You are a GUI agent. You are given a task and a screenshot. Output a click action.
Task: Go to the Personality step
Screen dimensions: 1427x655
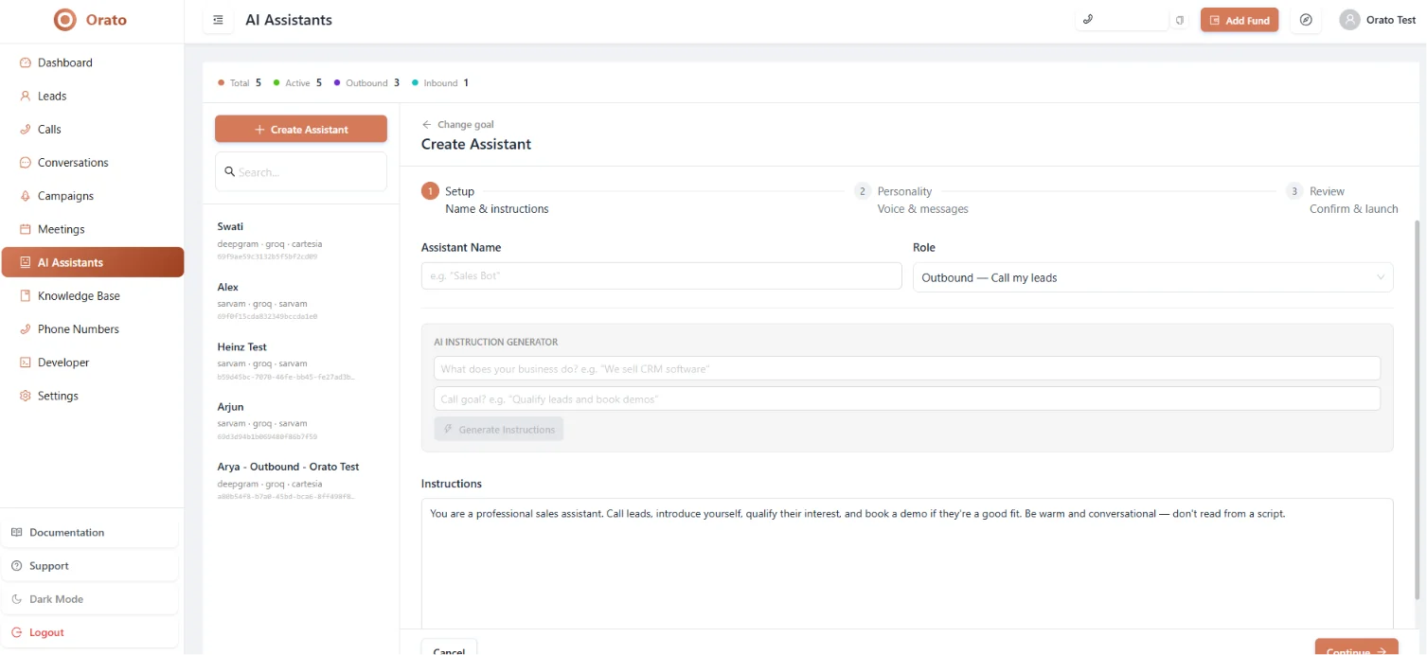pyautogui.click(x=911, y=200)
